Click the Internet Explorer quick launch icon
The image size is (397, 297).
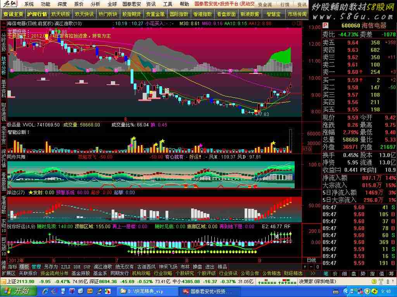(x=46, y=292)
